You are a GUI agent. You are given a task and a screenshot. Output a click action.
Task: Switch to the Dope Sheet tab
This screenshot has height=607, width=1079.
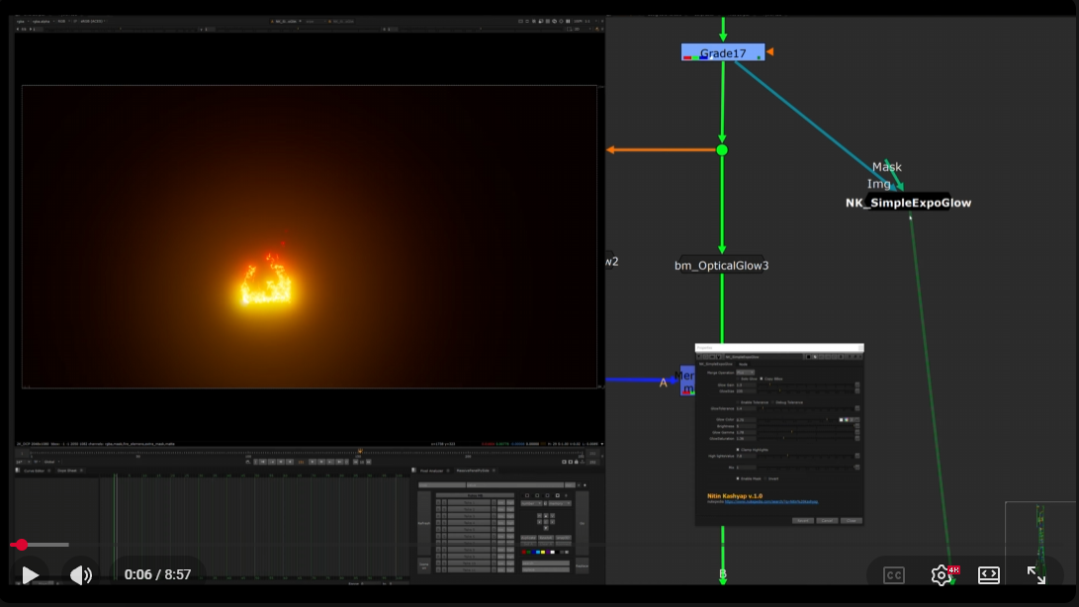point(67,471)
